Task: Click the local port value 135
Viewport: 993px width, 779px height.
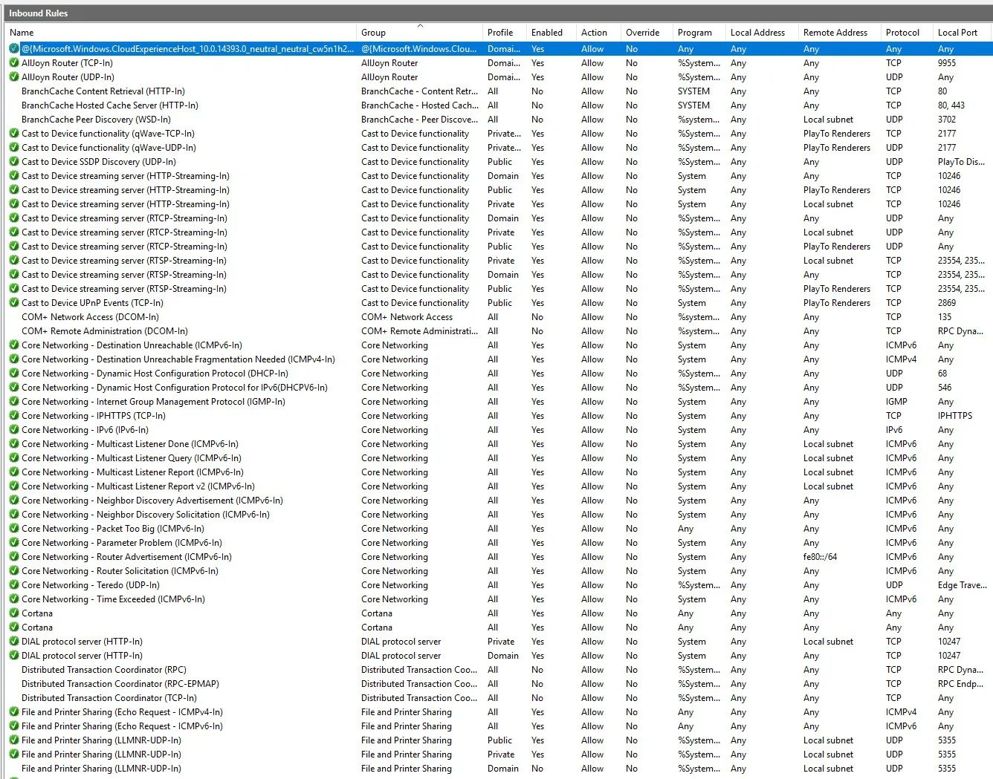Action: [x=945, y=317]
